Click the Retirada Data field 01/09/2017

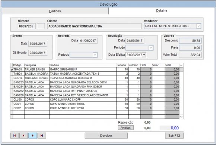tap(88, 41)
